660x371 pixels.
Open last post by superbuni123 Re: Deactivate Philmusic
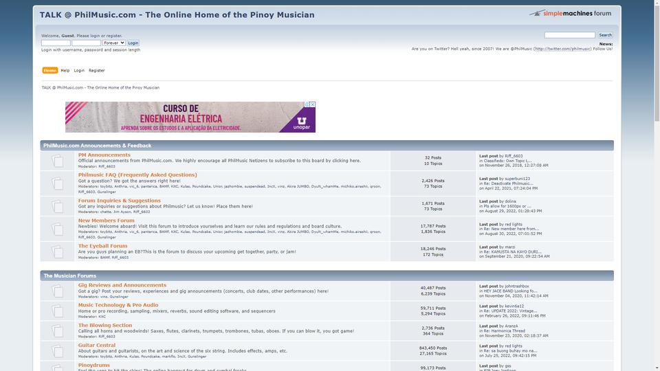(x=508, y=183)
